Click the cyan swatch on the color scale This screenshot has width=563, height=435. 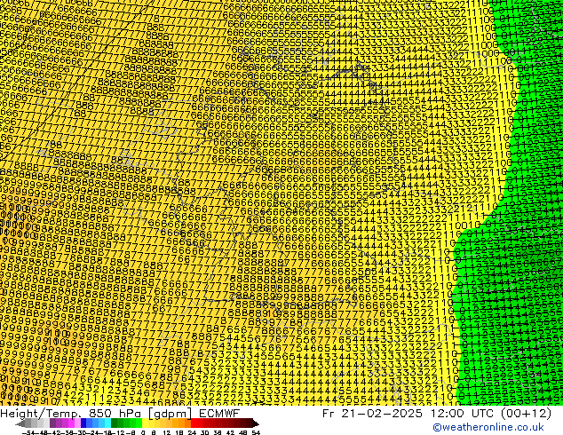click(x=108, y=423)
